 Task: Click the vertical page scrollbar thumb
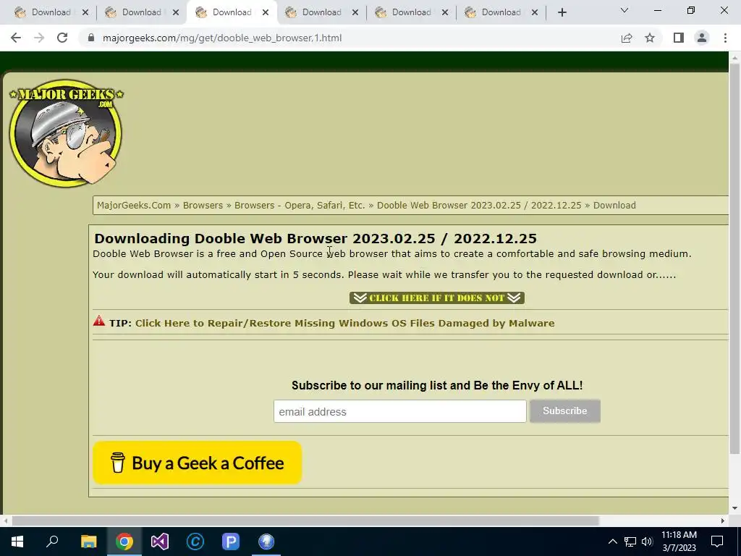[734, 258]
